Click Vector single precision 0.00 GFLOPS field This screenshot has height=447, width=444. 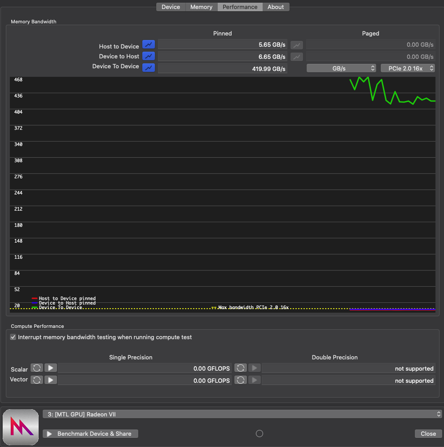click(145, 381)
